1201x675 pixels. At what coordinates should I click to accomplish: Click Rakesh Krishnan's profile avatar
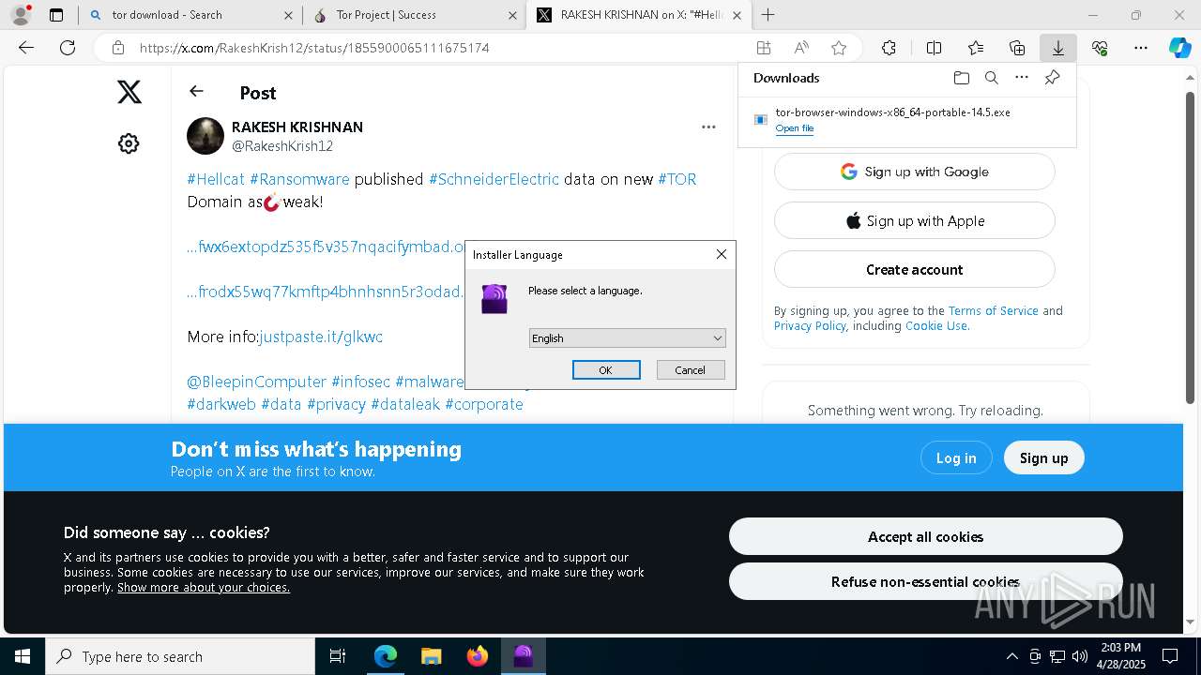[205, 136]
